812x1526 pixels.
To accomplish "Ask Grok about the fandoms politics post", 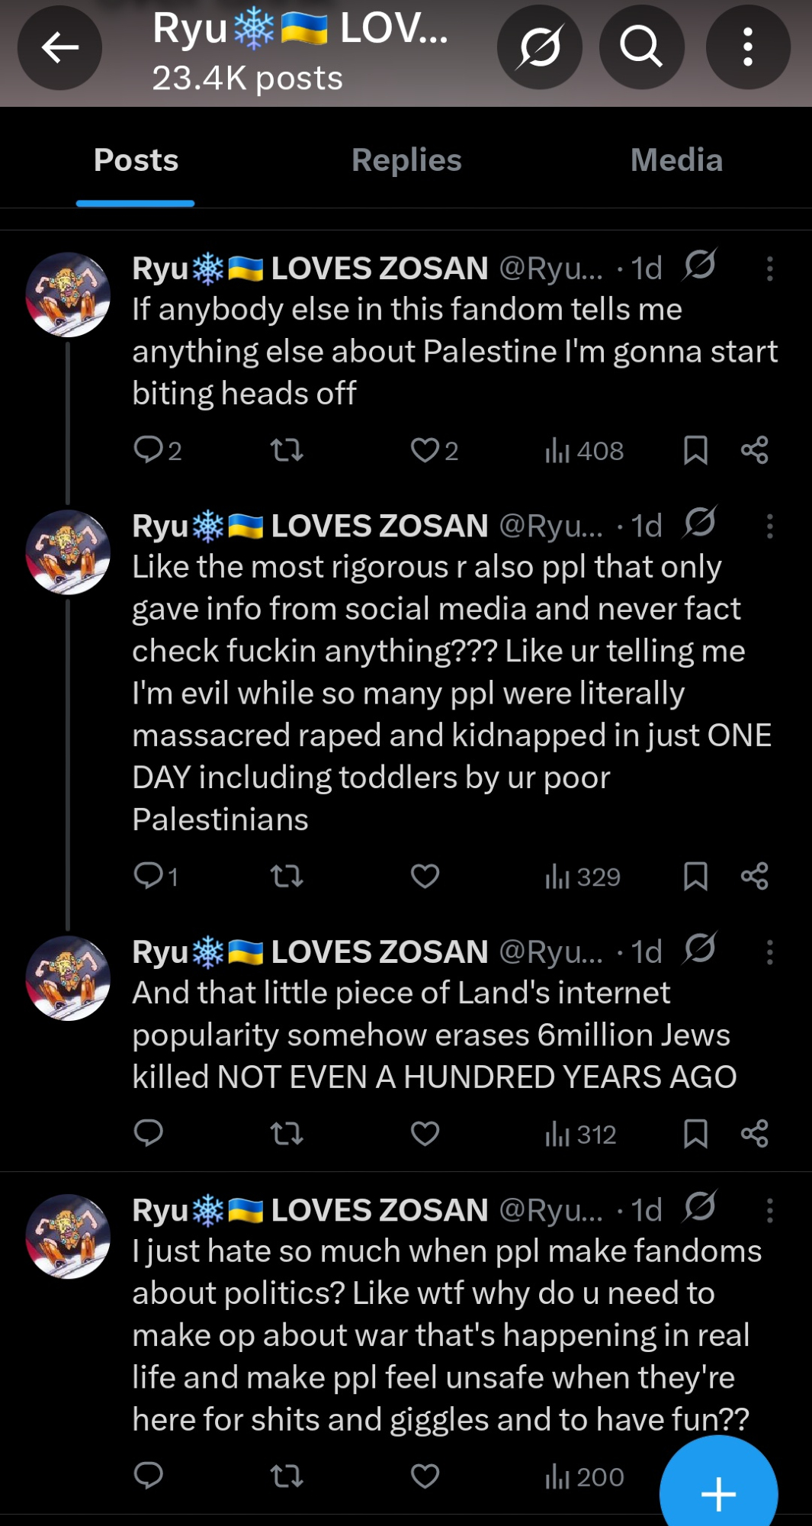I will (699, 1208).
